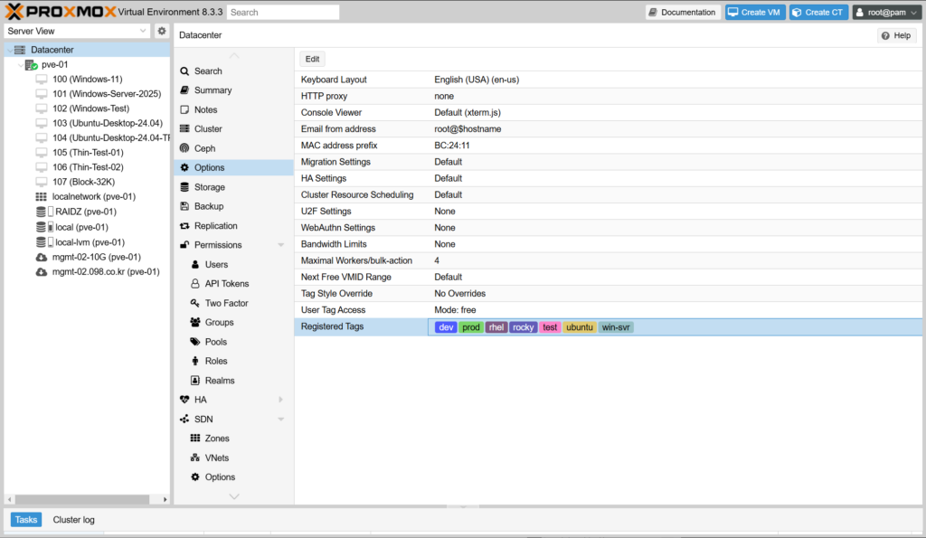Switch to the Cluster log tab
Screen dimensions: 926x538
pos(73,520)
